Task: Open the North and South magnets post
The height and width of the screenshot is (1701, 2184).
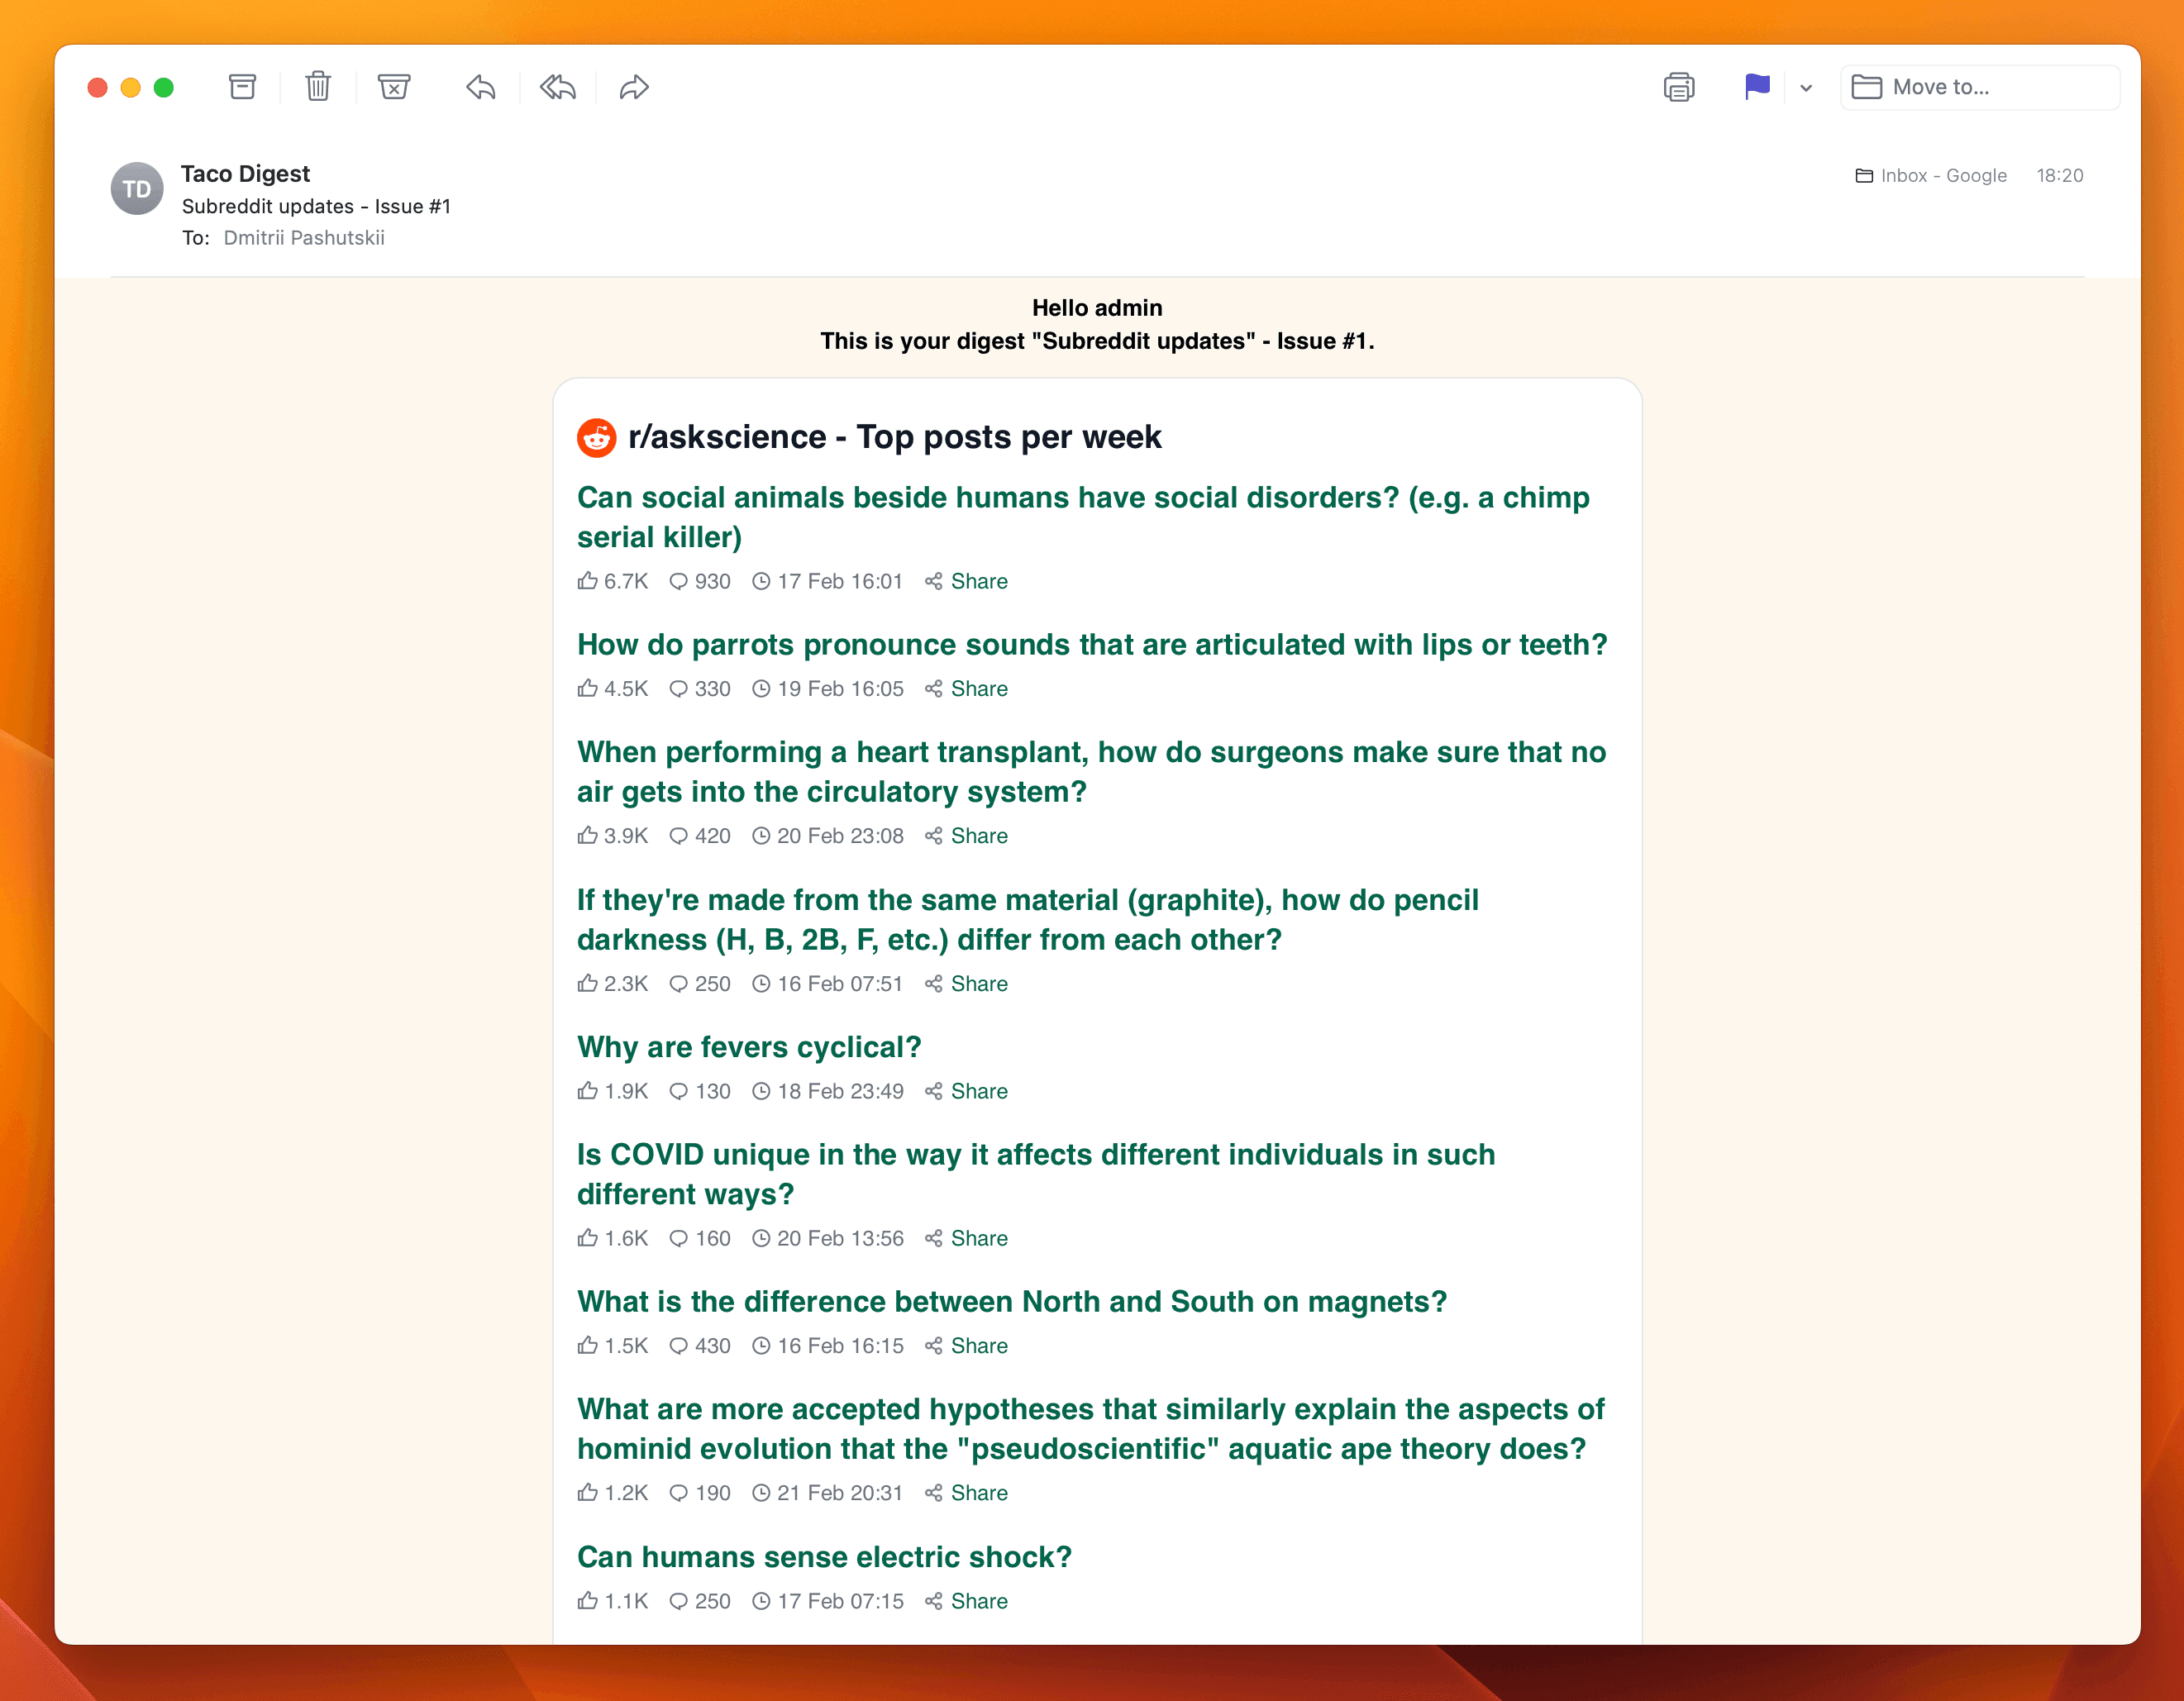Action: (1012, 1302)
